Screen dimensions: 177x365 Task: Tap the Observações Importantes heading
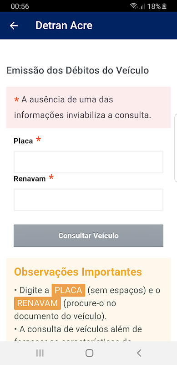(78, 272)
